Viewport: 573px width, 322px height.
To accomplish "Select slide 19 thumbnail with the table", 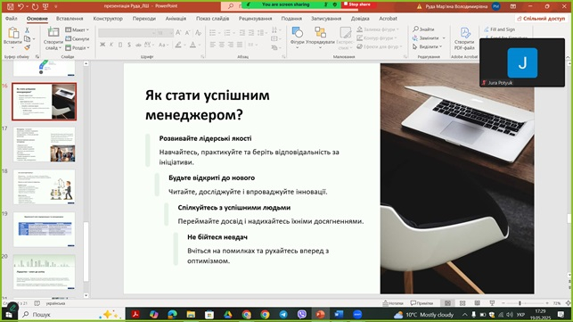I will point(45,229).
